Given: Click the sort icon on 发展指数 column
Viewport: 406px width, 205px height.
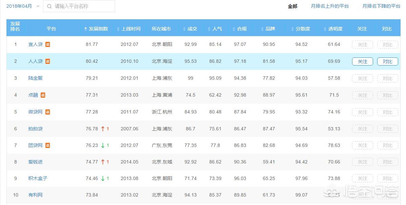Looking at the screenshot, I should tap(85, 29).
